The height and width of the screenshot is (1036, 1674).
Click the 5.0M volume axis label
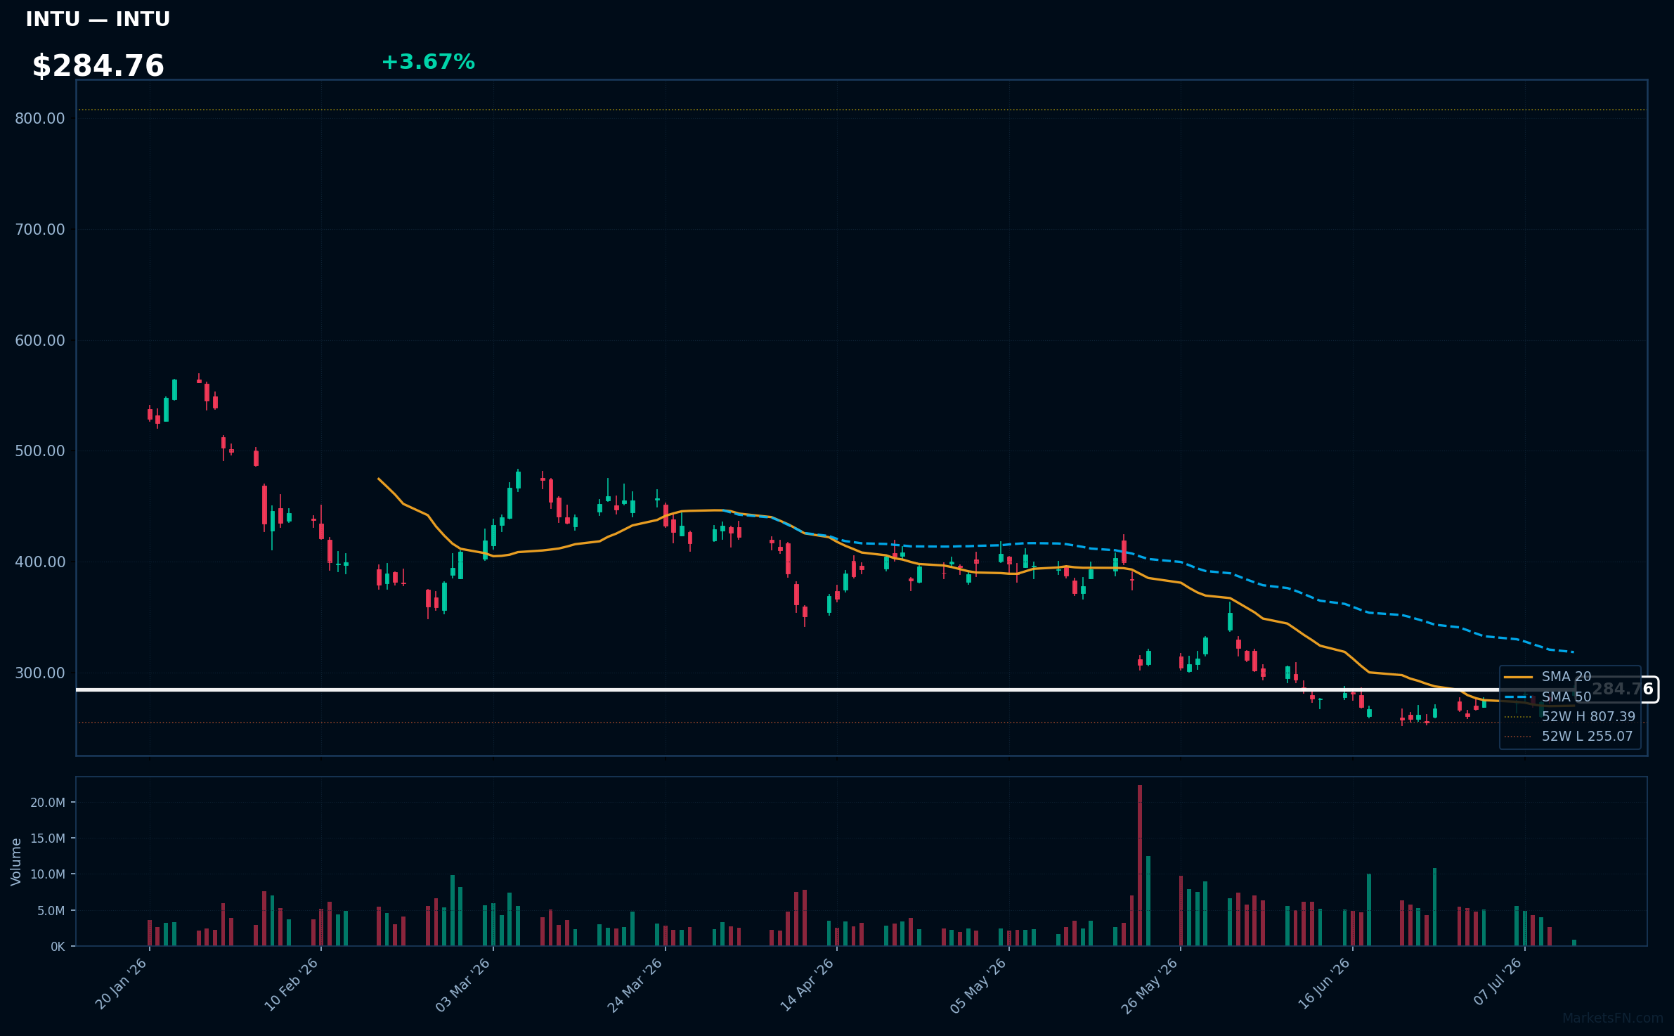click(x=51, y=911)
